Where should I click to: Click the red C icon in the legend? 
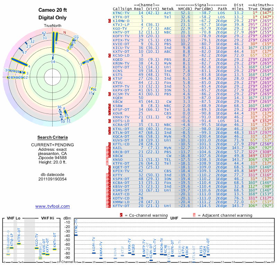click(x=121, y=215)
